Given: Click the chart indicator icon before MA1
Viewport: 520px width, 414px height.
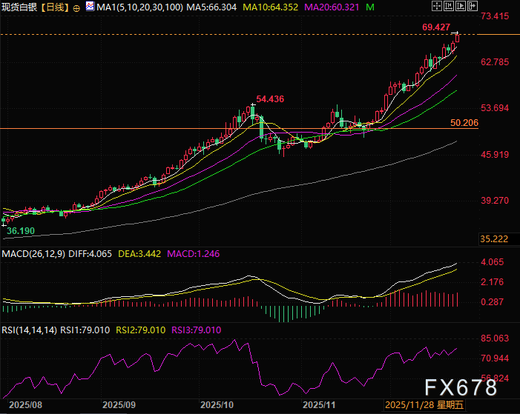Looking at the screenshot, I should [90, 7].
